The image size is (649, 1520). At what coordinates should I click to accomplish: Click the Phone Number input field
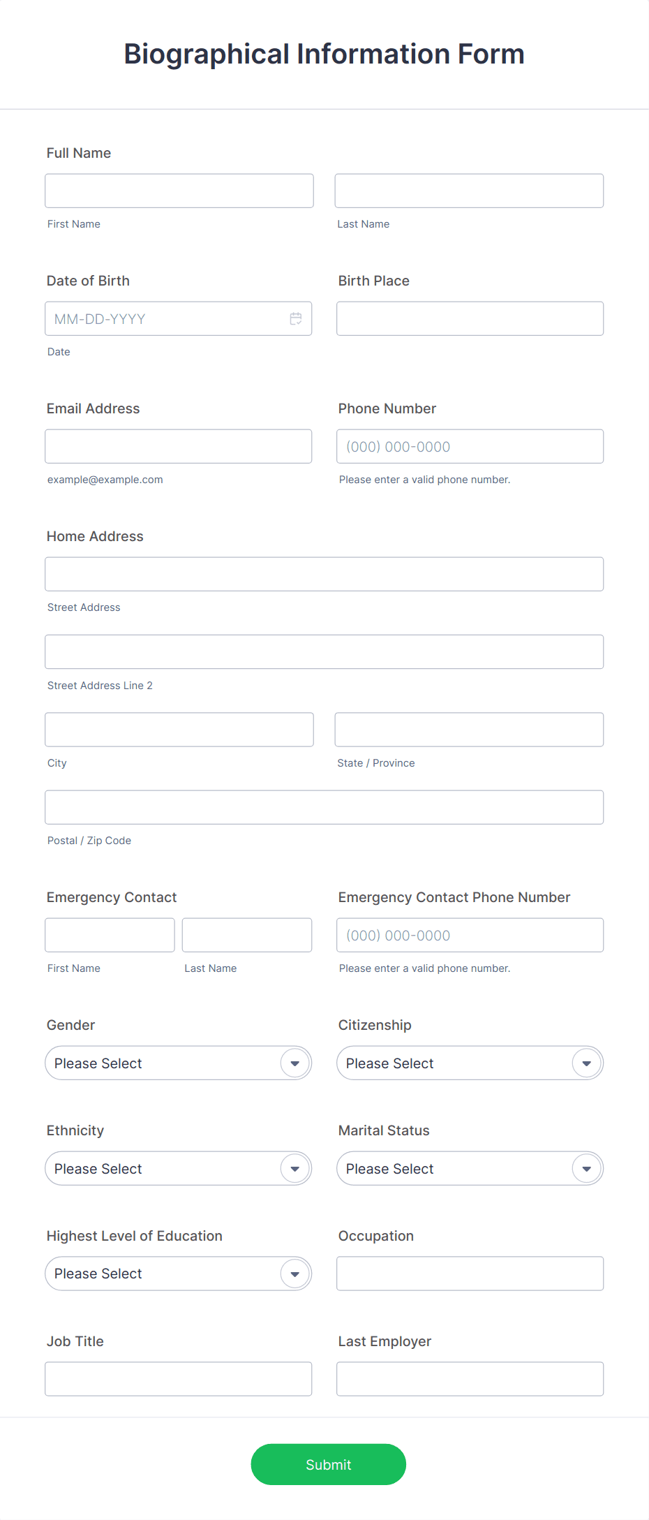click(469, 445)
